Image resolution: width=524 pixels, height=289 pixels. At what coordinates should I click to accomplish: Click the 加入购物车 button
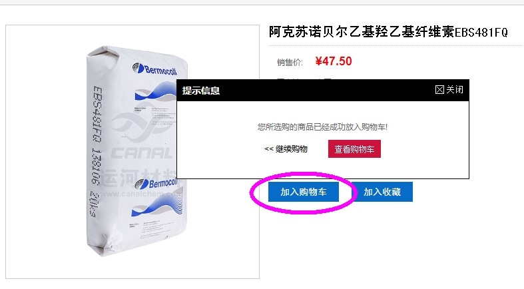click(304, 192)
